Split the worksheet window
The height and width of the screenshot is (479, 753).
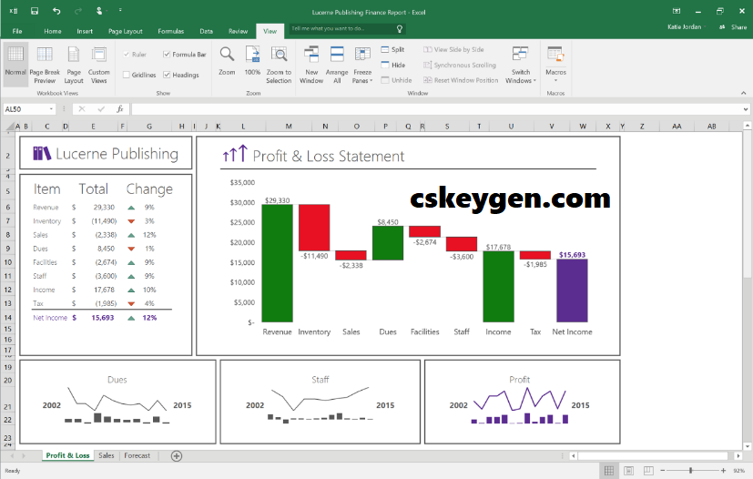coord(392,49)
